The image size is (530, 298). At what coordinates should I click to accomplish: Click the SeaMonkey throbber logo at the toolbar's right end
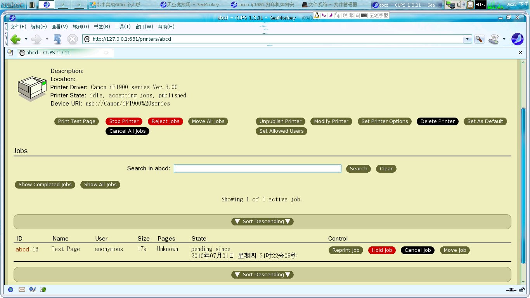tap(517, 39)
